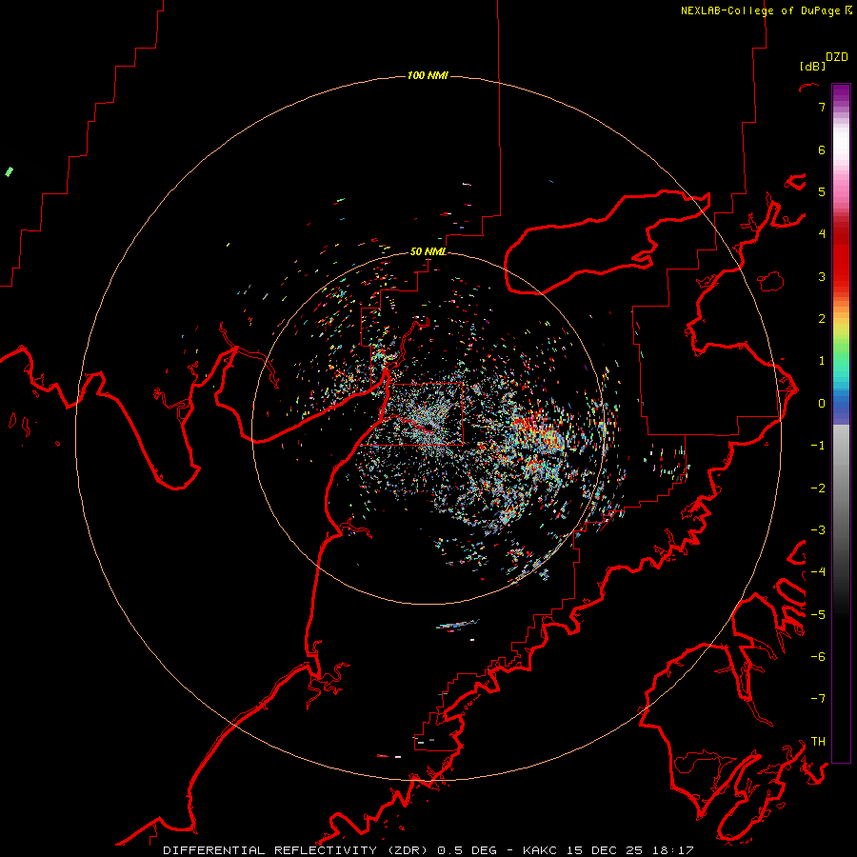This screenshot has width=857, height=857.
Task: Click the KAKC station identifier in the caption
Action: [540, 850]
